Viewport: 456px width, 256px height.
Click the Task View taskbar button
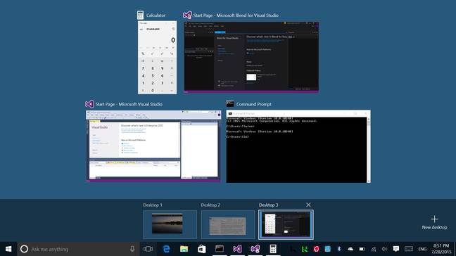pos(148,249)
